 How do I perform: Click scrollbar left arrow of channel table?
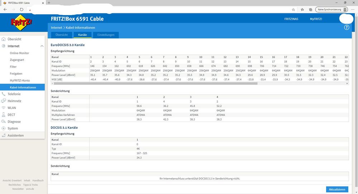[52, 84]
